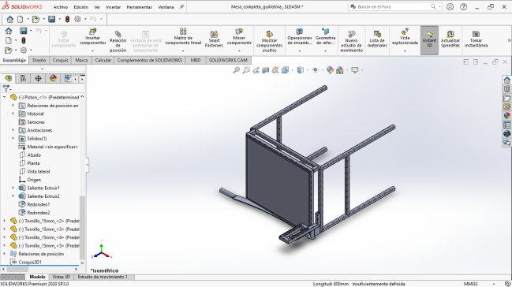The width and height of the screenshot is (512, 287).
Task: Open the help question mark icon
Action: [463, 7]
